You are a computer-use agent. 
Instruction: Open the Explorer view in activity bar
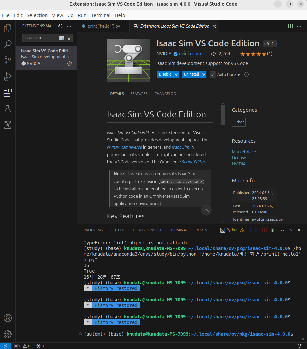[8, 28]
